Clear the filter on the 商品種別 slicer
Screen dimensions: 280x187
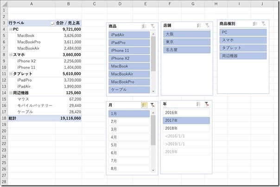pos(264,23)
